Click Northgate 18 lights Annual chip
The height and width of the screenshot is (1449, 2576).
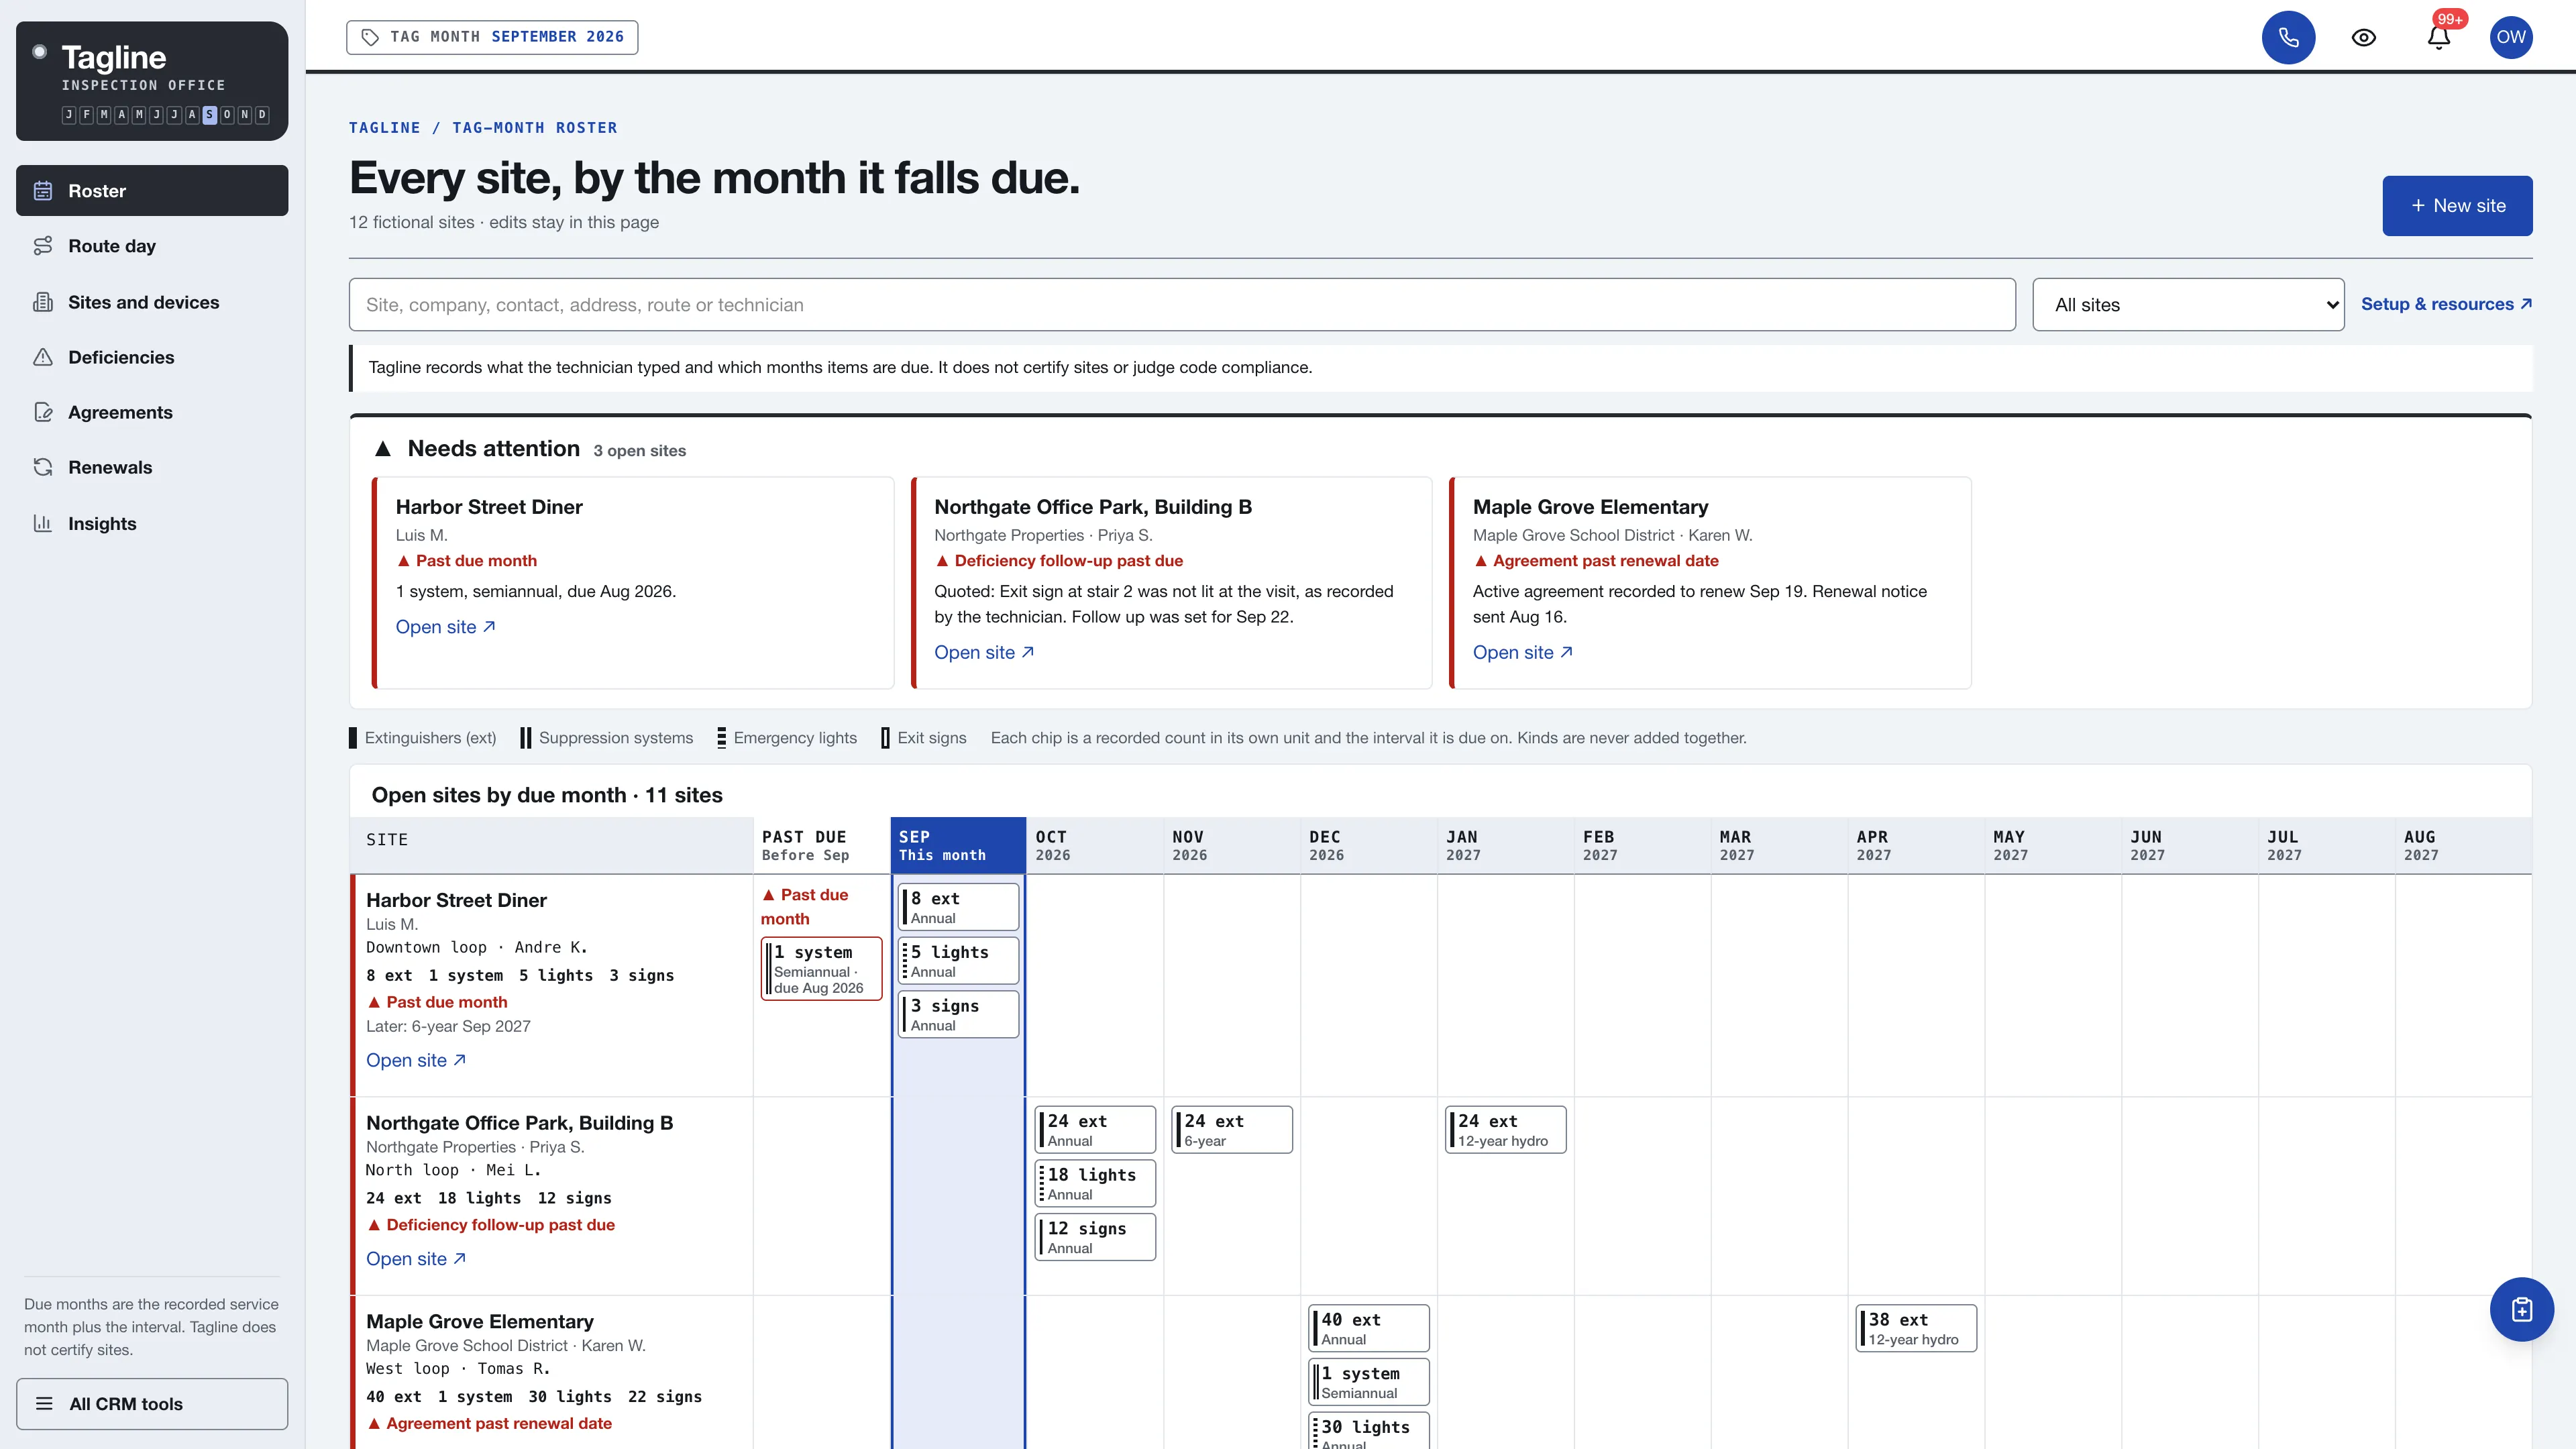tap(1095, 1183)
